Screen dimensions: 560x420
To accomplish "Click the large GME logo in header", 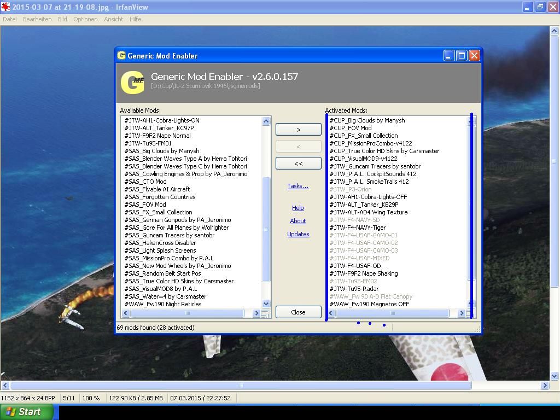I will (x=132, y=83).
